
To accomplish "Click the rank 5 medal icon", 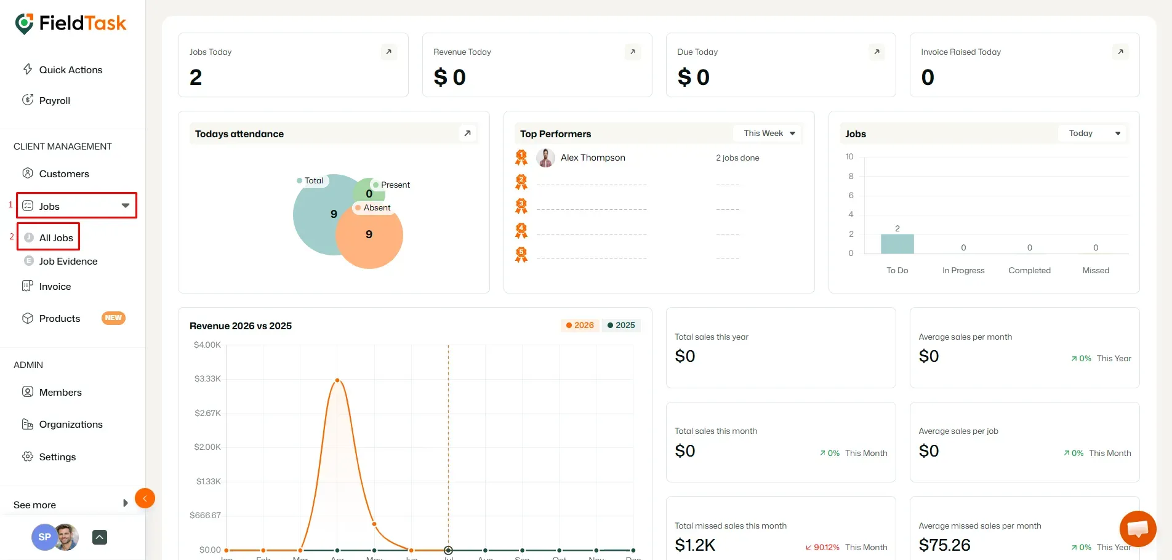I will click(x=521, y=255).
